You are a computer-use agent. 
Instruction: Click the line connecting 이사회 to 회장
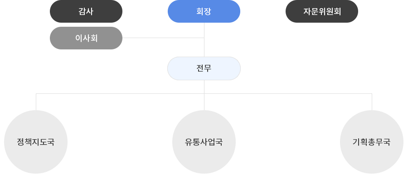tap(163, 38)
